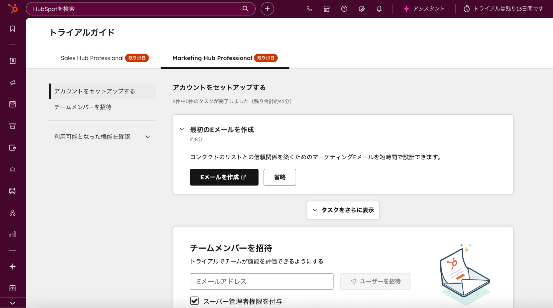
Task: Click the Eメールを作成 button
Action: pos(224,177)
